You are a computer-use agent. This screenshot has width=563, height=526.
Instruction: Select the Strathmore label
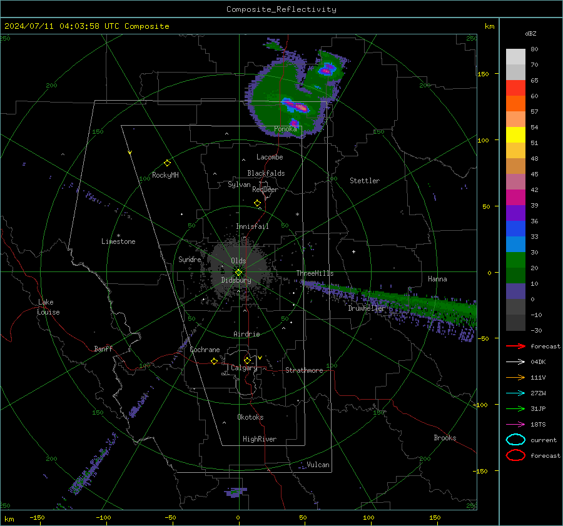(304, 370)
